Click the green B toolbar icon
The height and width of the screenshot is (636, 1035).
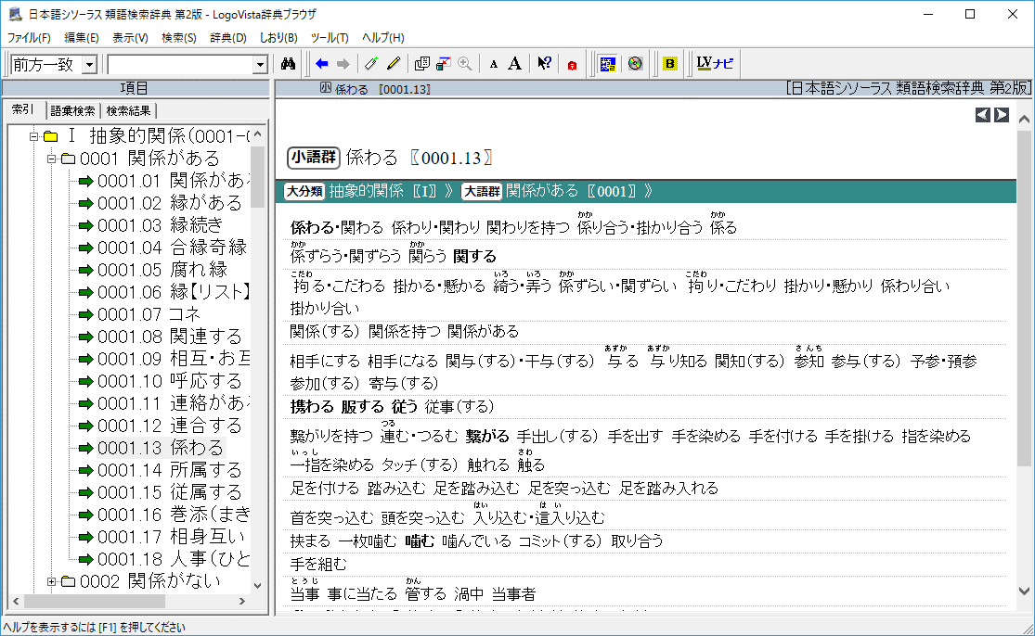click(670, 64)
